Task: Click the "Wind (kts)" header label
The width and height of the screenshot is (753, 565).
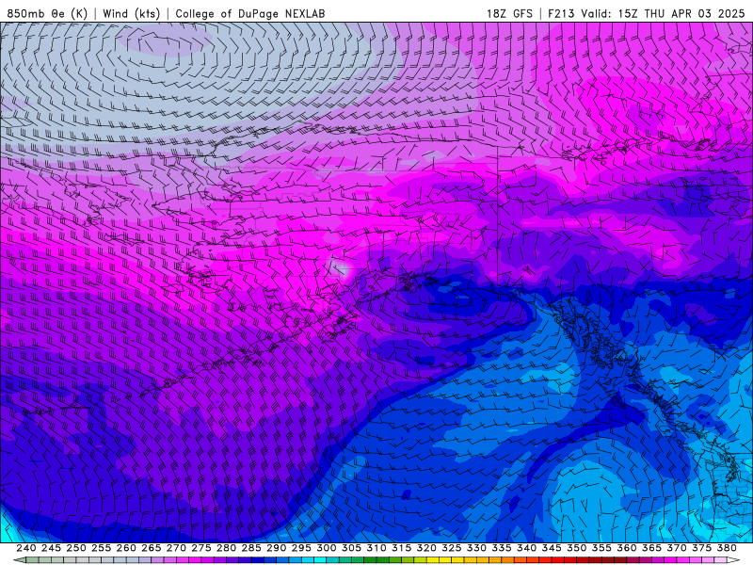Action: coord(131,13)
